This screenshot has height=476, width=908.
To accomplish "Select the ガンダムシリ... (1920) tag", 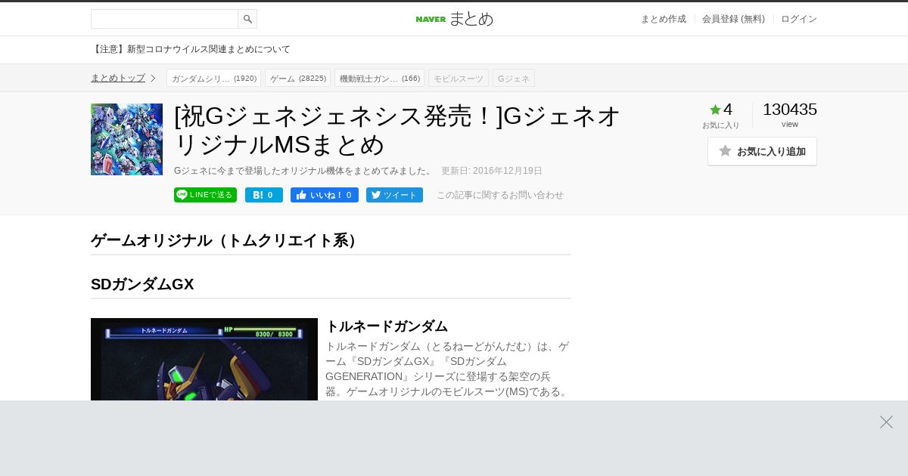I will point(213,78).
